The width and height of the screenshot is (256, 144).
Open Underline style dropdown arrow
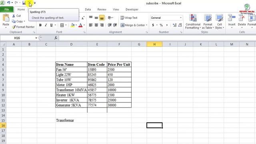click(55, 25)
